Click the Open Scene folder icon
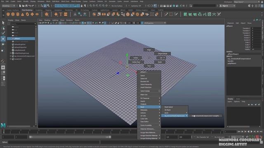The width and height of the screenshot is (264, 148). tap(23, 6)
